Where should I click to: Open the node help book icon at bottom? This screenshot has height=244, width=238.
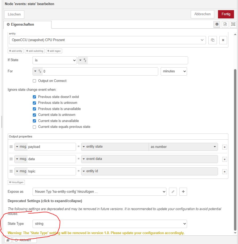[x=8, y=240]
